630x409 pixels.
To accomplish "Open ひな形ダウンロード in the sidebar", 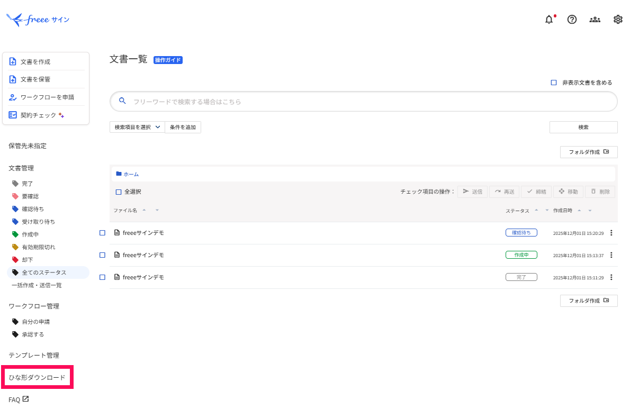I will click(37, 377).
